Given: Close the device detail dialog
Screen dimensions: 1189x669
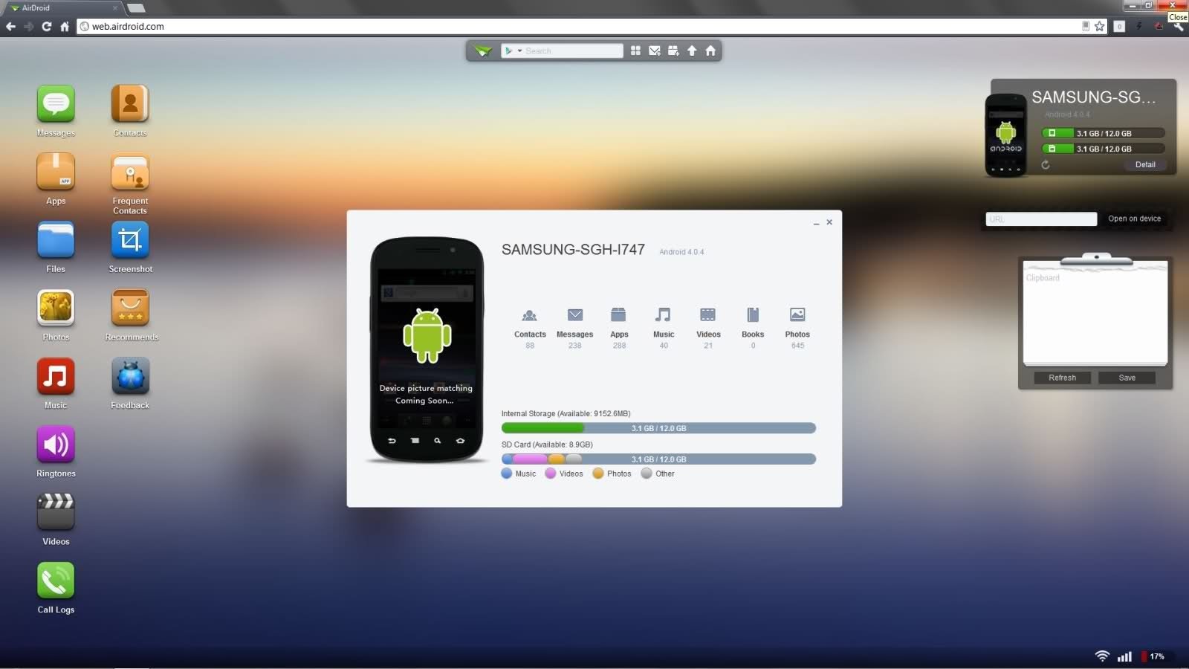Looking at the screenshot, I should [x=829, y=222].
